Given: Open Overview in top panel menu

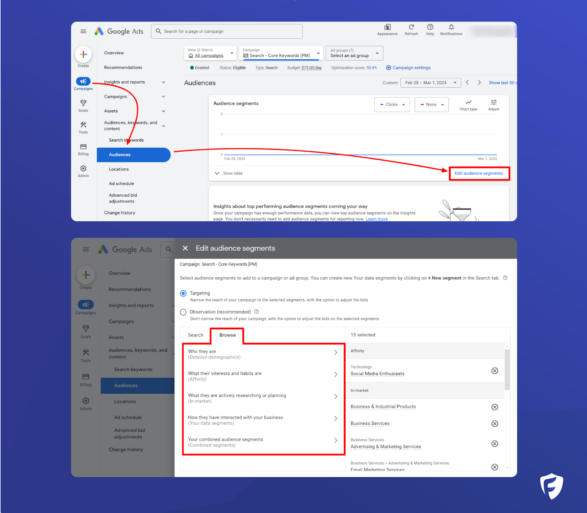Looking at the screenshot, I should (114, 53).
